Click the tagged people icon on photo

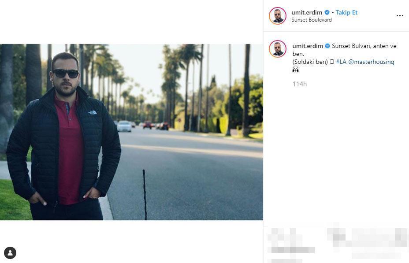tap(10, 253)
